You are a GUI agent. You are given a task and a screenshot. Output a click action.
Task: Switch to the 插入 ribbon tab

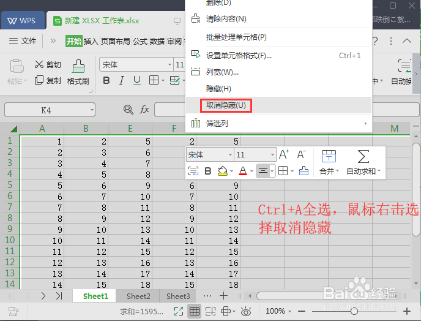point(91,42)
